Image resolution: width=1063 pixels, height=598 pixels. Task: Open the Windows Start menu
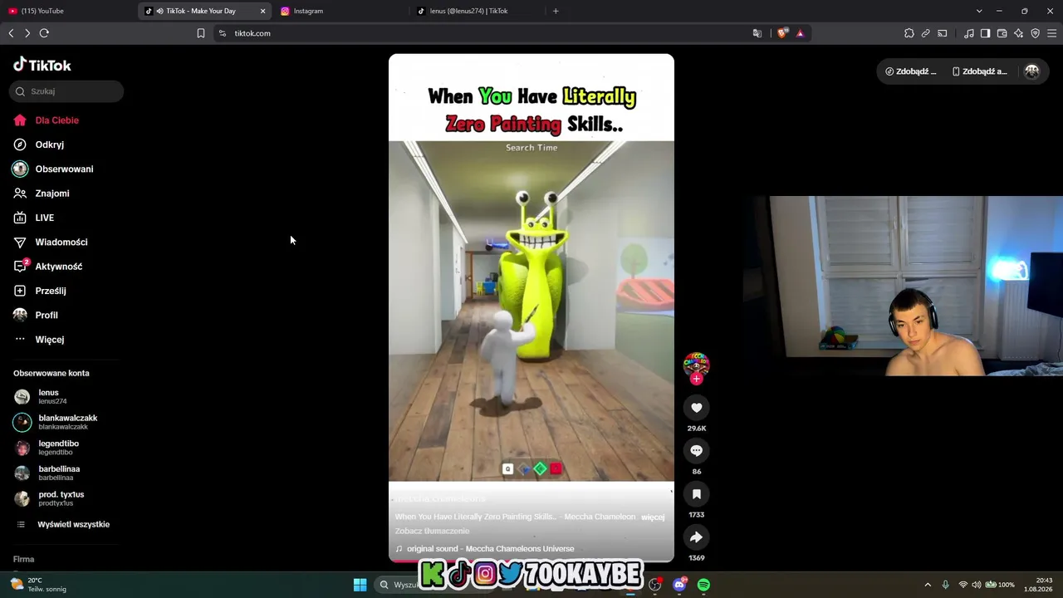[360, 585]
